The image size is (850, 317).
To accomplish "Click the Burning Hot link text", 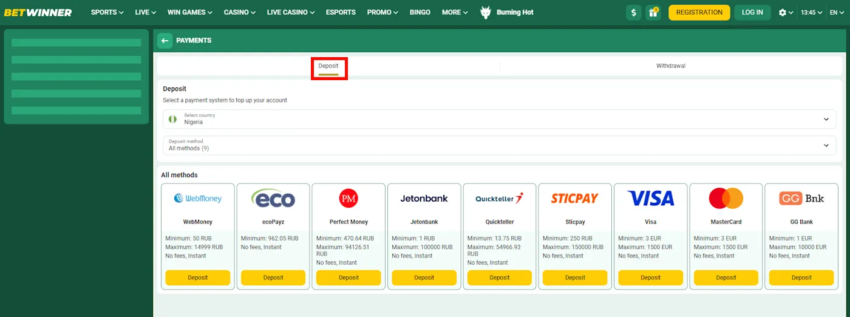I will (515, 12).
